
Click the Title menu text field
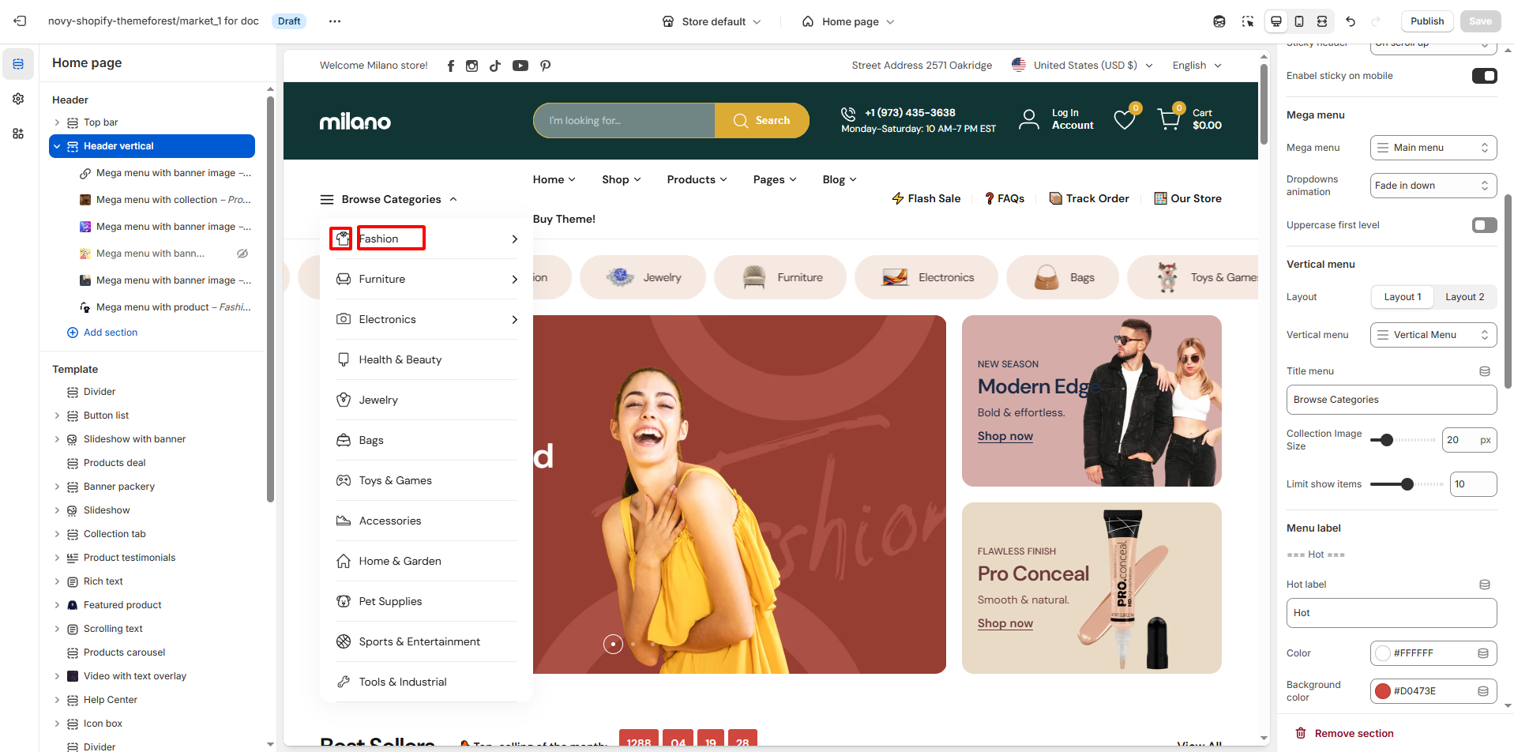coord(1391,400)
